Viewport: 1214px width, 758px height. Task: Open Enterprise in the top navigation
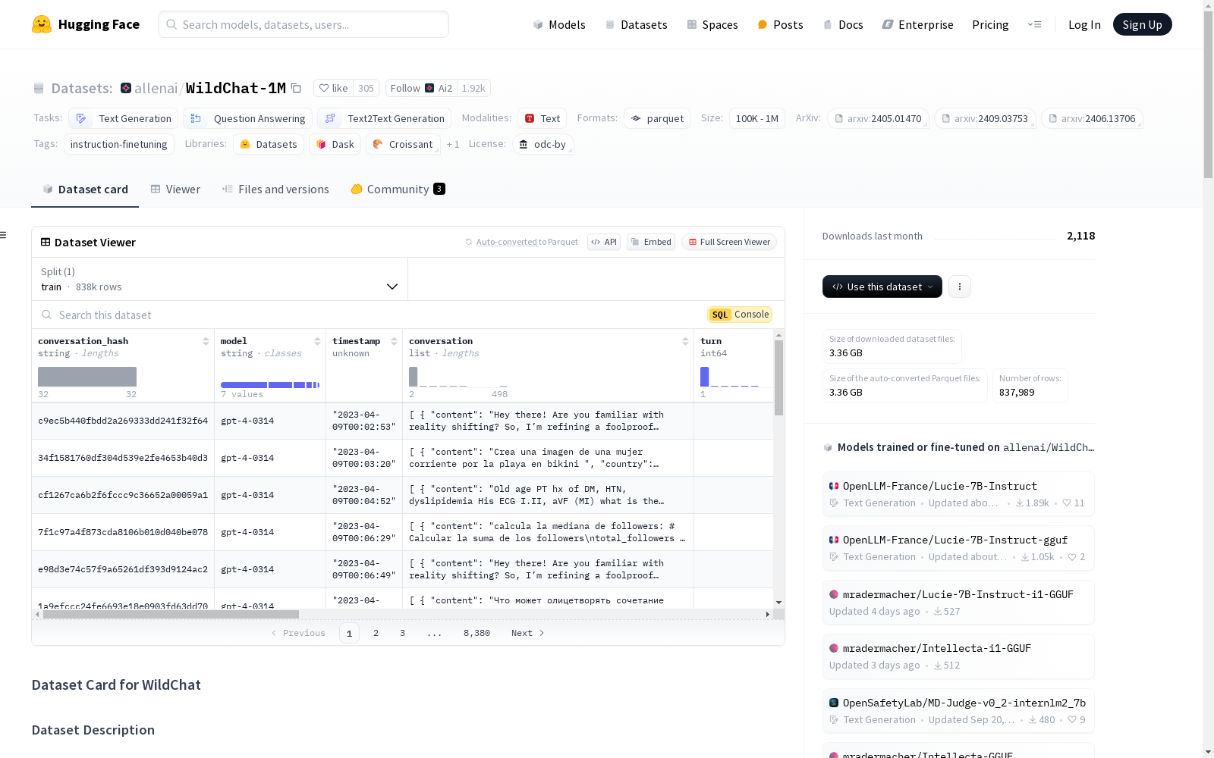point(917,24)
